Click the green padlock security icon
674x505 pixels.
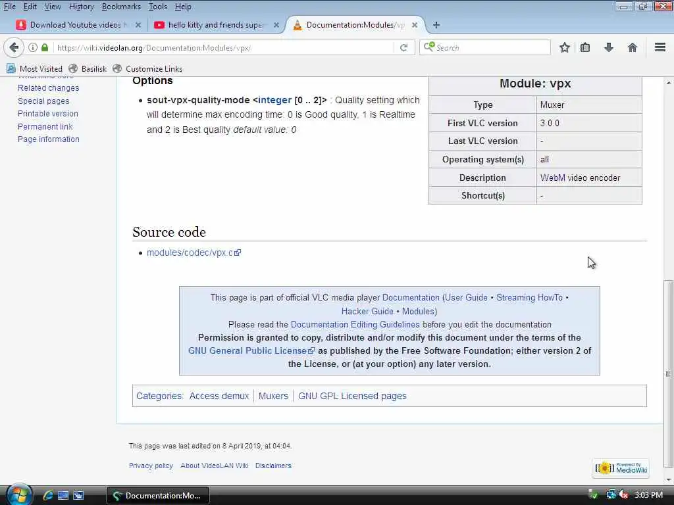pos(45,47)
